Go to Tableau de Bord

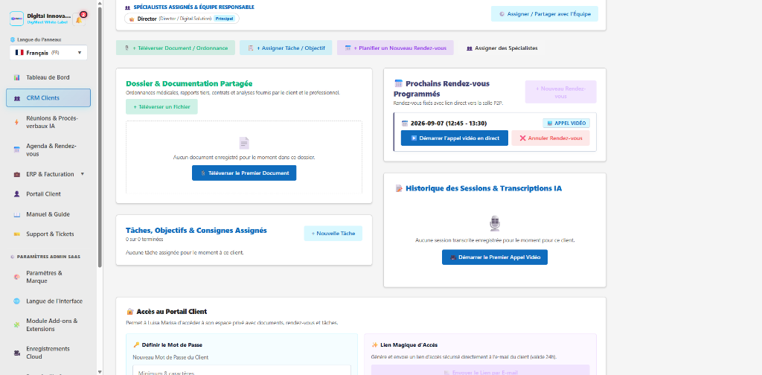(x=48, y=77)
